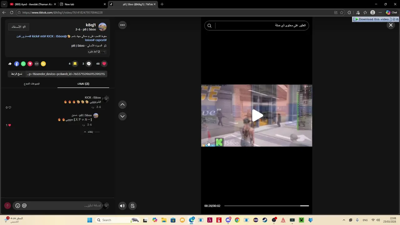Image resolution: width=400 pixels, height=225 pixels.
Task: Click the الأصدقاء friends button
Action: pos(19,27)
